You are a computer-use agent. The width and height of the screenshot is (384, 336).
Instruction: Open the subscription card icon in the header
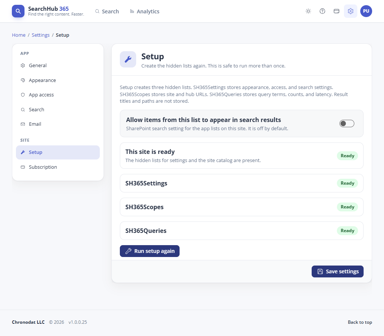[x=337, y=11]
